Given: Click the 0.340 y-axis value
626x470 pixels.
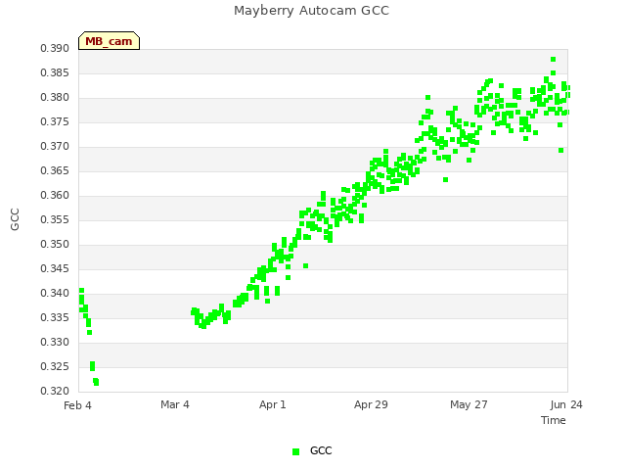Looking at the screenshot, I should click(55, 293).
